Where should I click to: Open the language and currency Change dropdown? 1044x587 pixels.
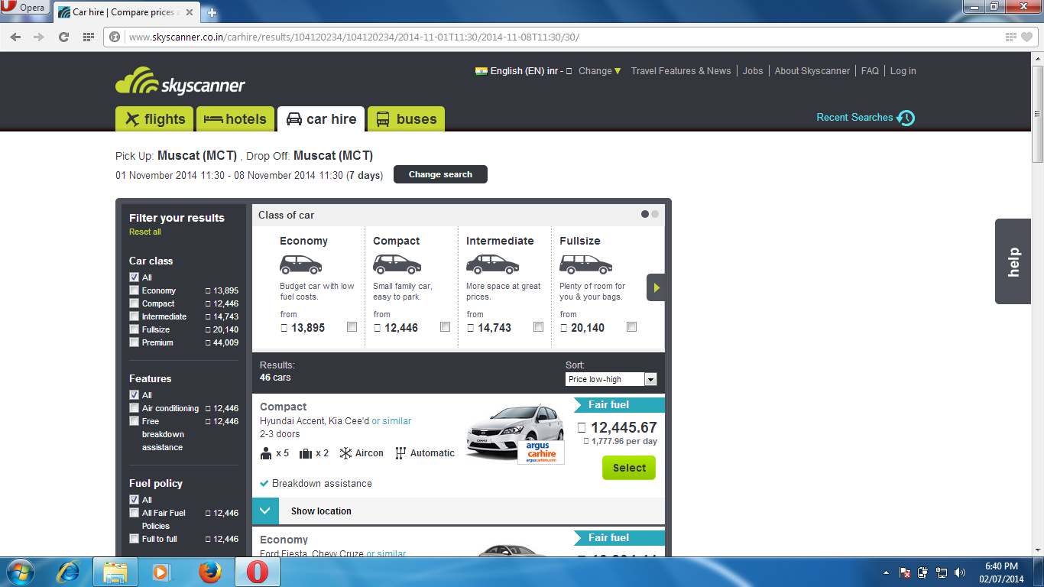tap(600, 71)
